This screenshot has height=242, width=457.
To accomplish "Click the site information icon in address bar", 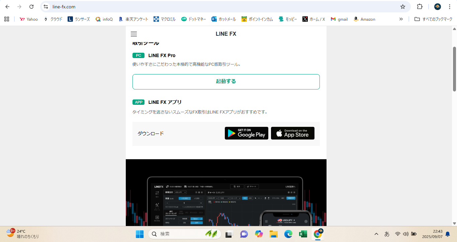I will [x=46, y=7].
